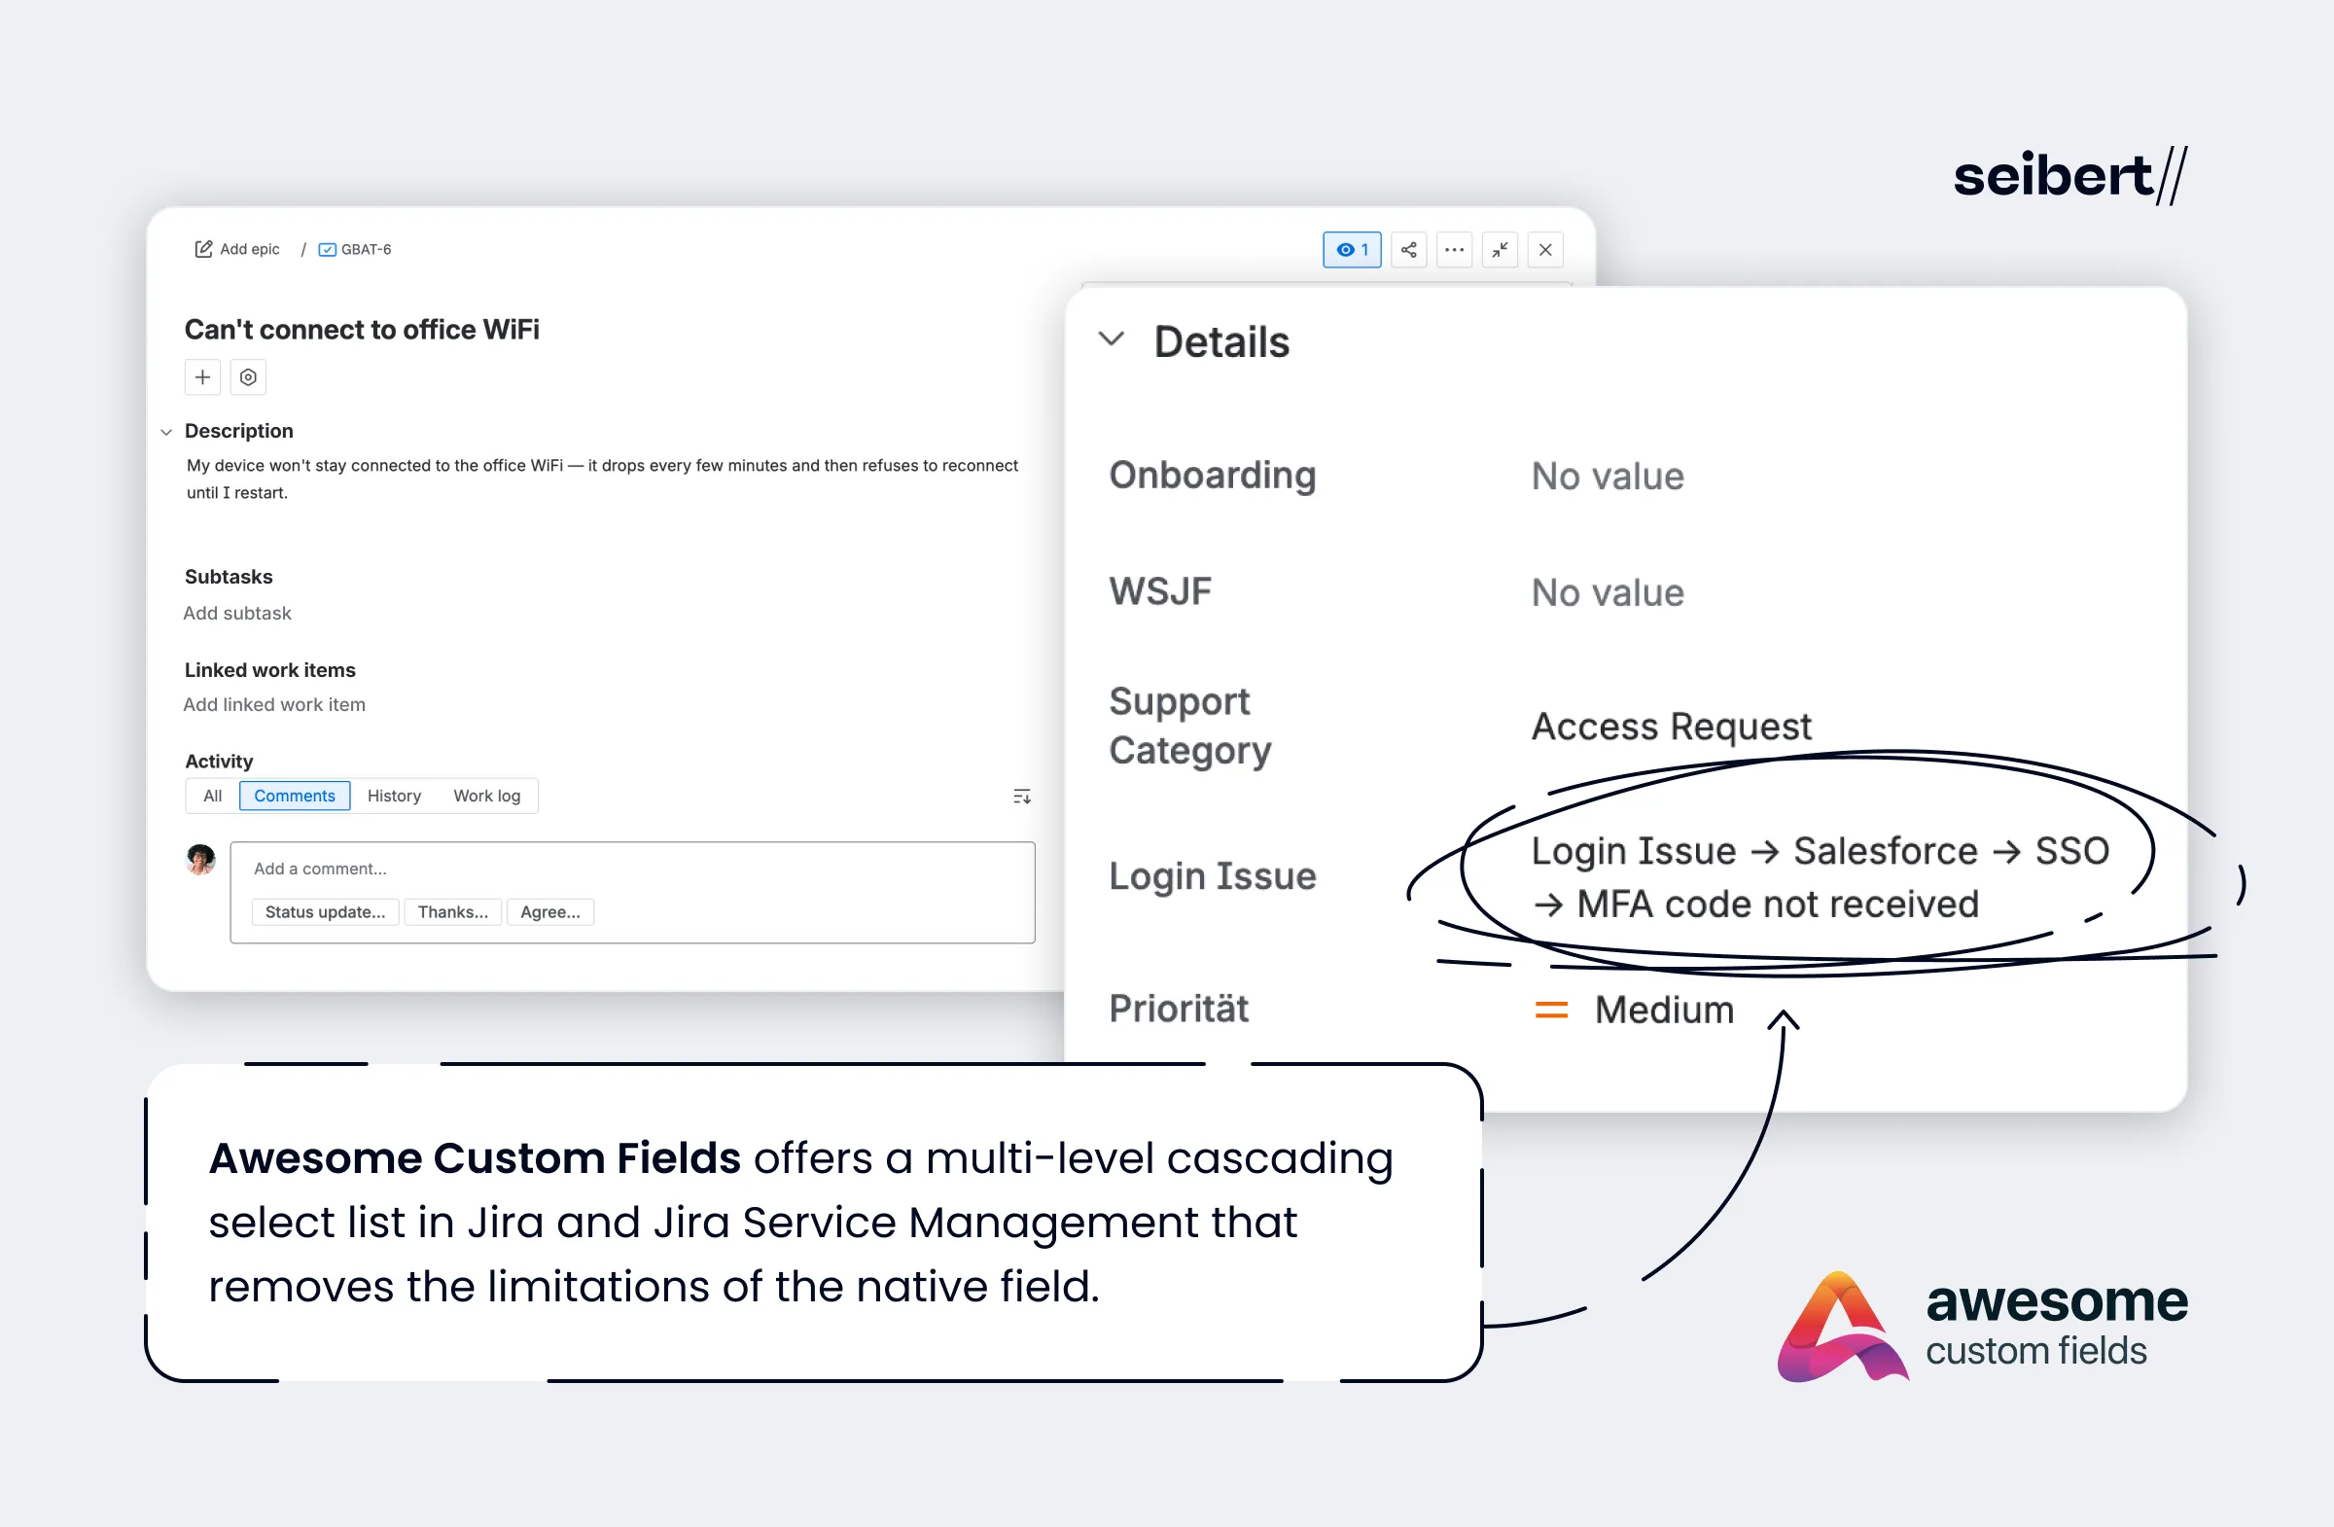The image size is (2334, 1527).
Task: Click the share icon in issue header
Action: point(1408,250)
